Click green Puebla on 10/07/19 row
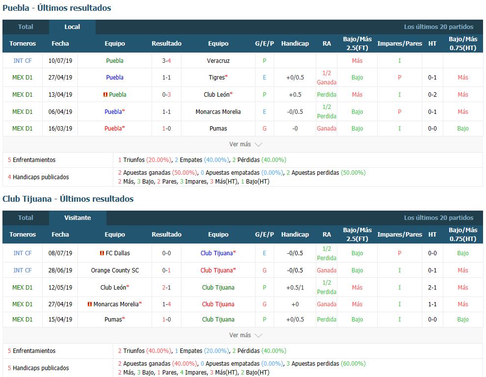Viewport: 486px width, 377px height. 115,61
